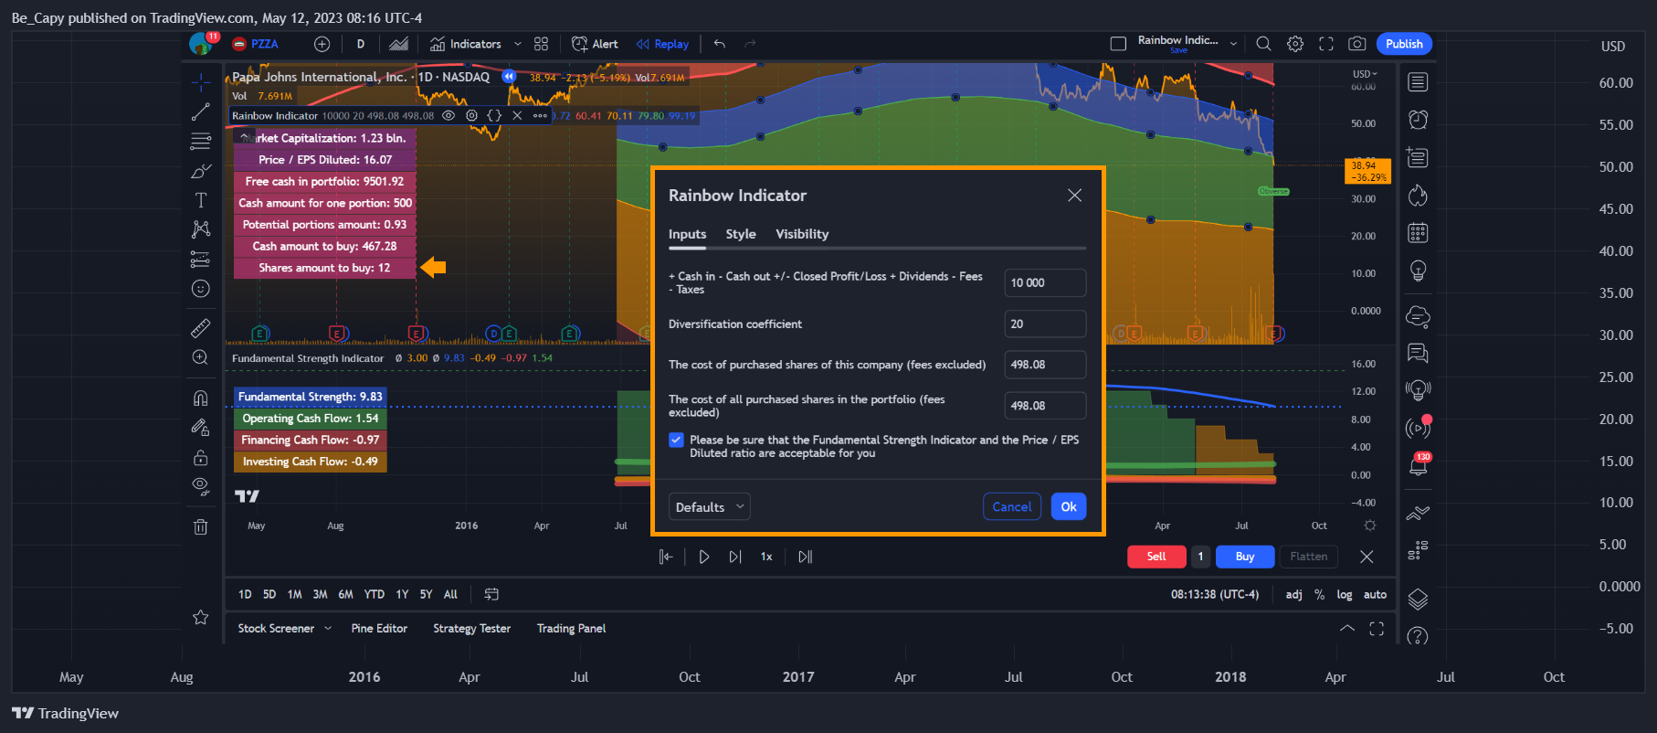Open the help center icon

point(1418,636)
